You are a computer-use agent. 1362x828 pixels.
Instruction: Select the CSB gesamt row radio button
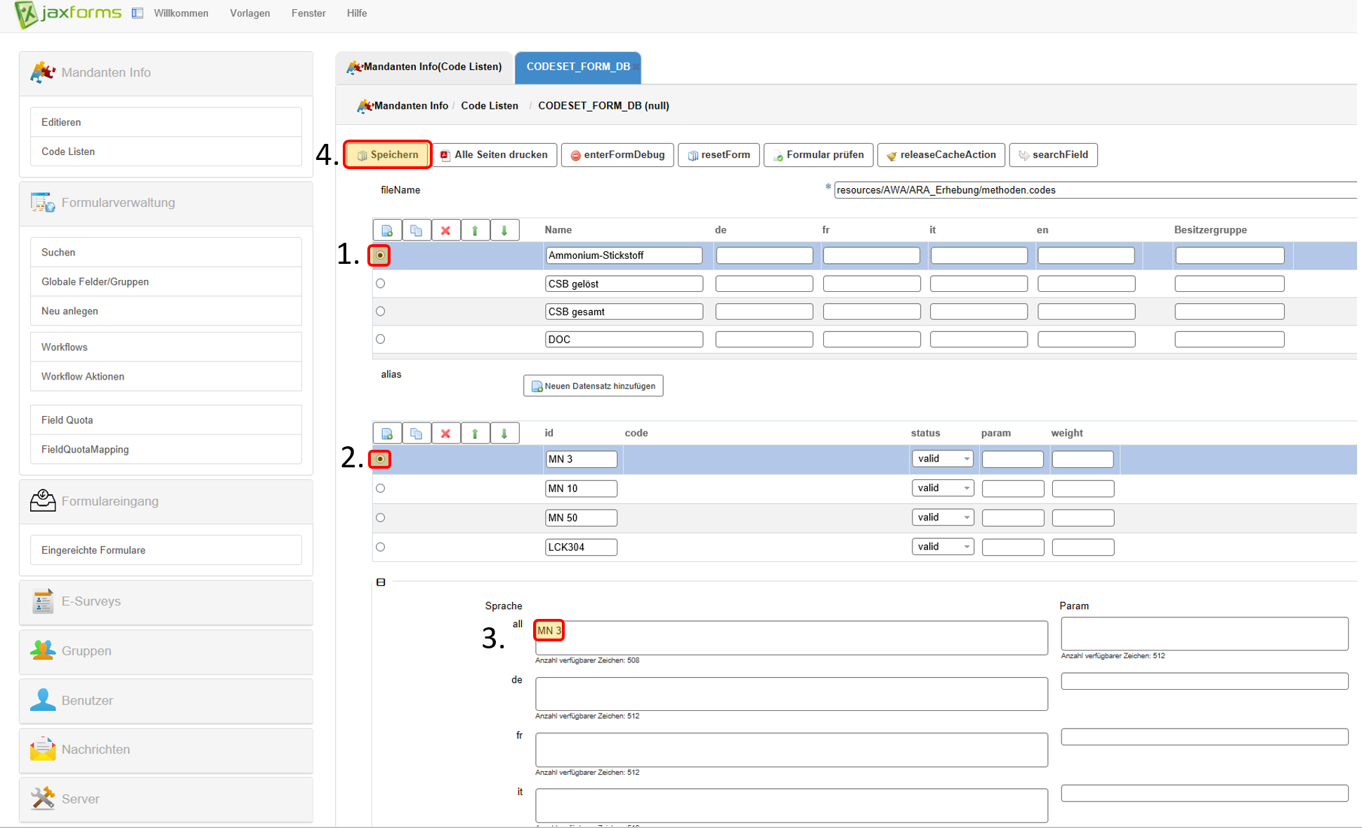380,311
